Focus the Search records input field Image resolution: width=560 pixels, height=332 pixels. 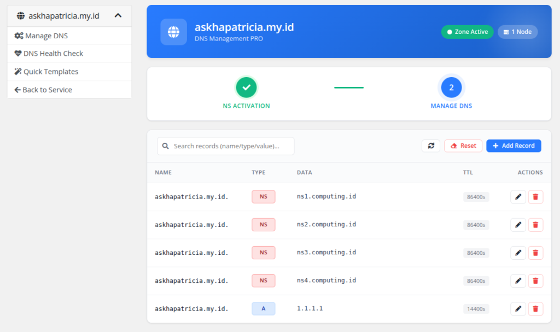point(226,146)
